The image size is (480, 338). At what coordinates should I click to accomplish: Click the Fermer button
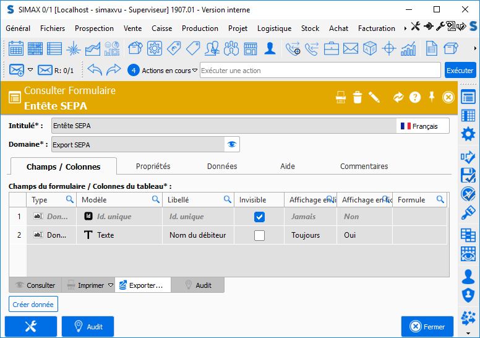(427, 327)
